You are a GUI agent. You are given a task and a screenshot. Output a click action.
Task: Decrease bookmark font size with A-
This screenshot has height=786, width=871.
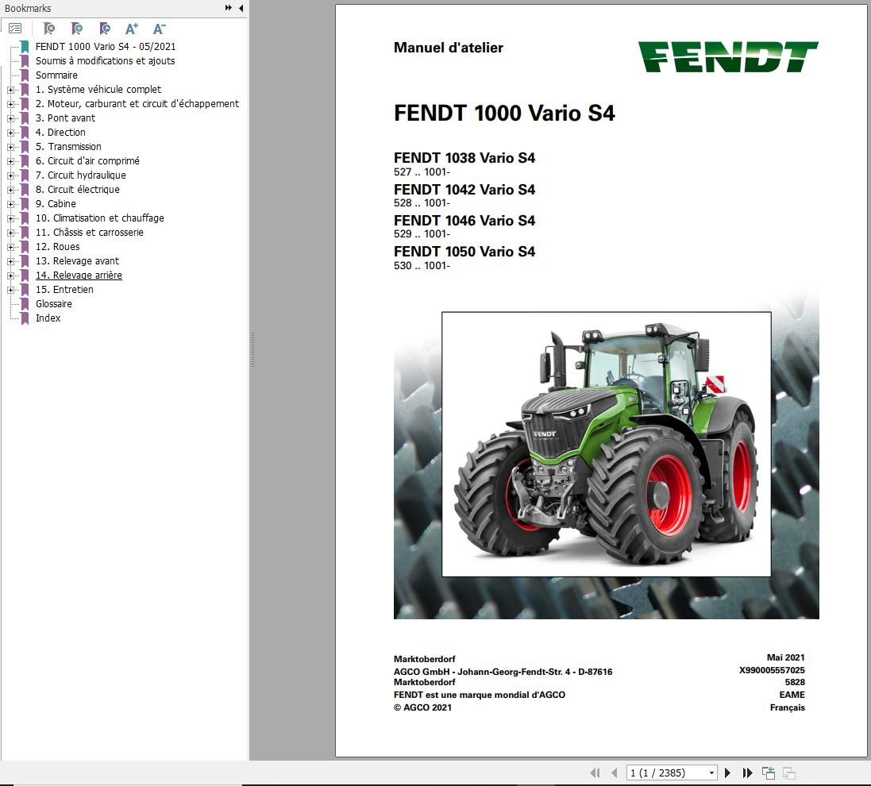[159, 29]
